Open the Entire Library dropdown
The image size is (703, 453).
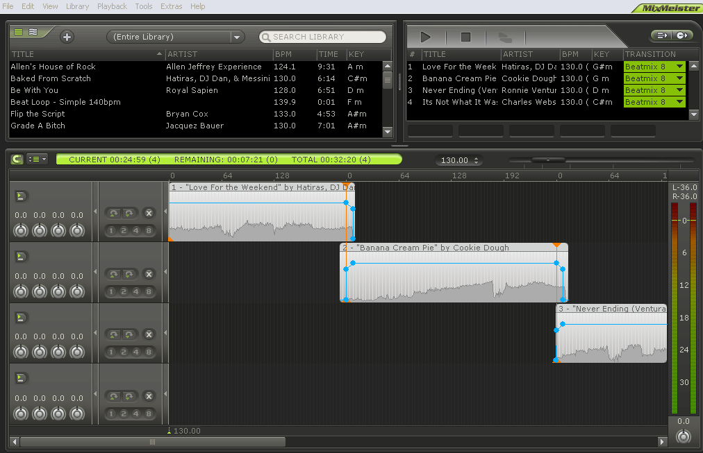175,37
